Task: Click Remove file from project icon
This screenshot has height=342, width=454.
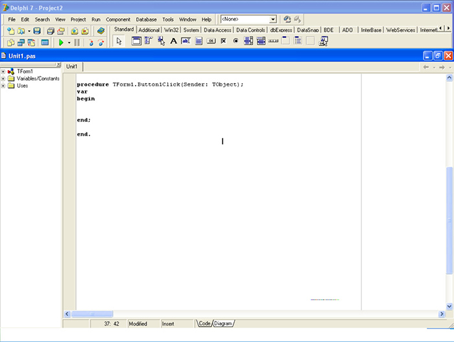Action: 85,31
